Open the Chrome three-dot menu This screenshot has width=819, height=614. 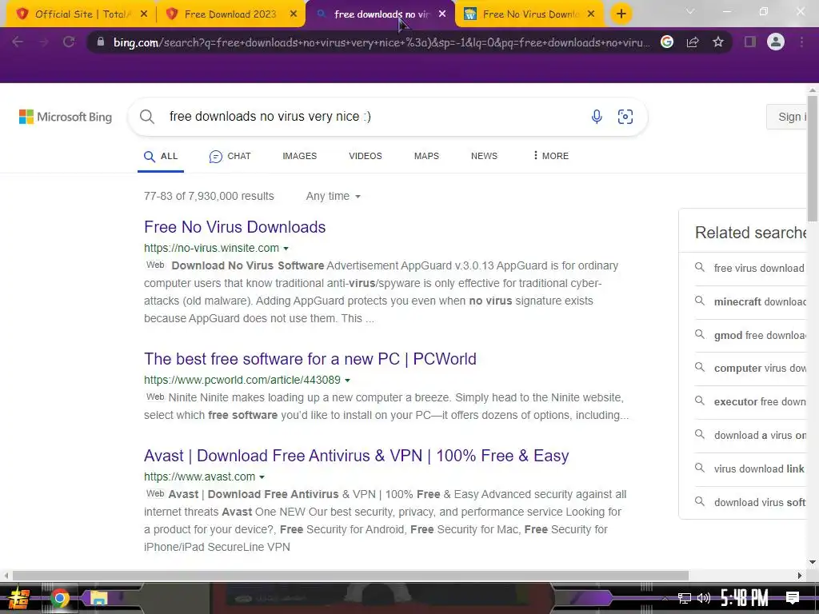click(801, 42)
